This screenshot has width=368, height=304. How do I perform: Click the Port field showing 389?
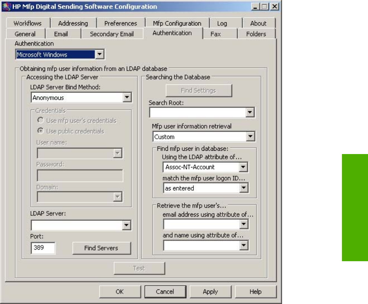[43, 248]
